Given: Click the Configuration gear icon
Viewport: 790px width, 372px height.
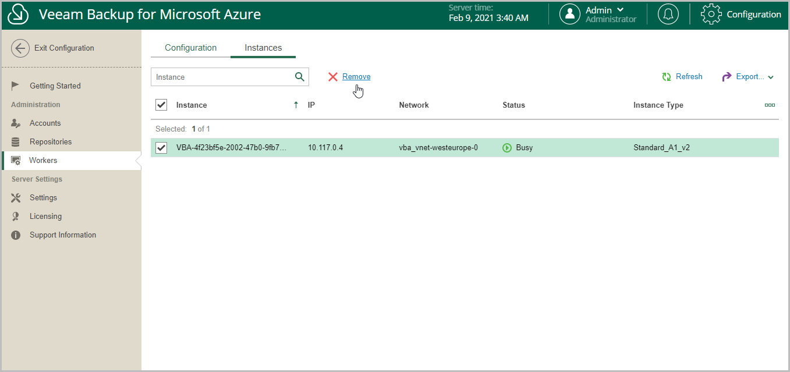Looking at the screenshot, I should pyautogui.click(x=711, y=15).
